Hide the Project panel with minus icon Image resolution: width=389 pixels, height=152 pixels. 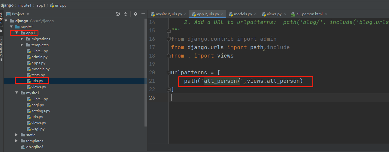[x=143, y=14]
